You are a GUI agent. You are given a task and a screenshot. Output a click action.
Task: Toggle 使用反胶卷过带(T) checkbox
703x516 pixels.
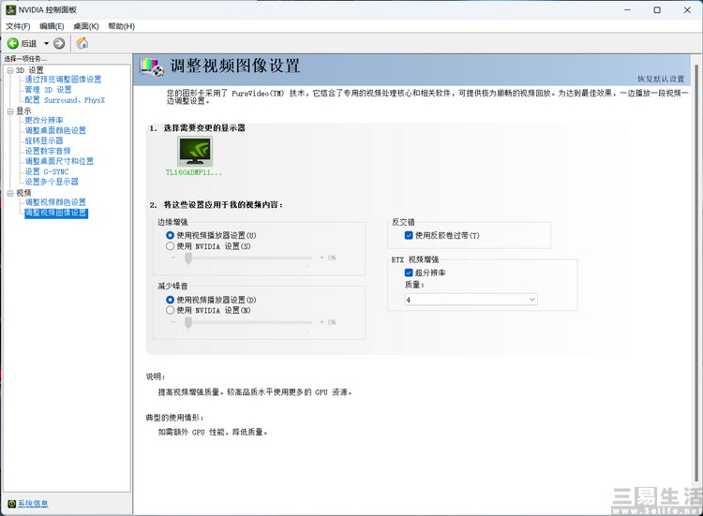(x=409, y=235)
